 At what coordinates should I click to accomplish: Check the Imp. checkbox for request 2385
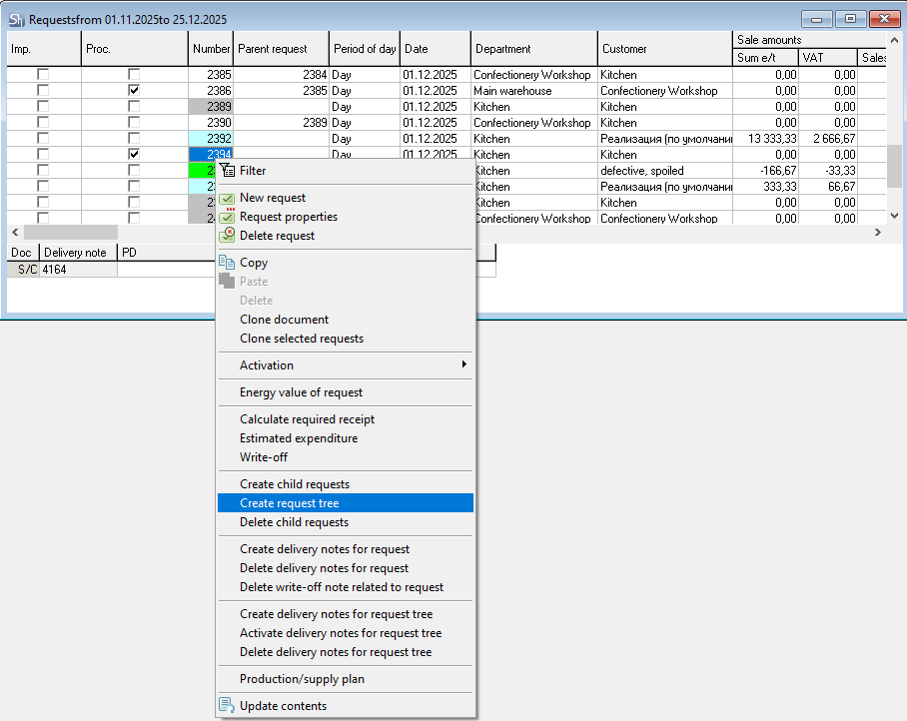click(x=43, y=75)
